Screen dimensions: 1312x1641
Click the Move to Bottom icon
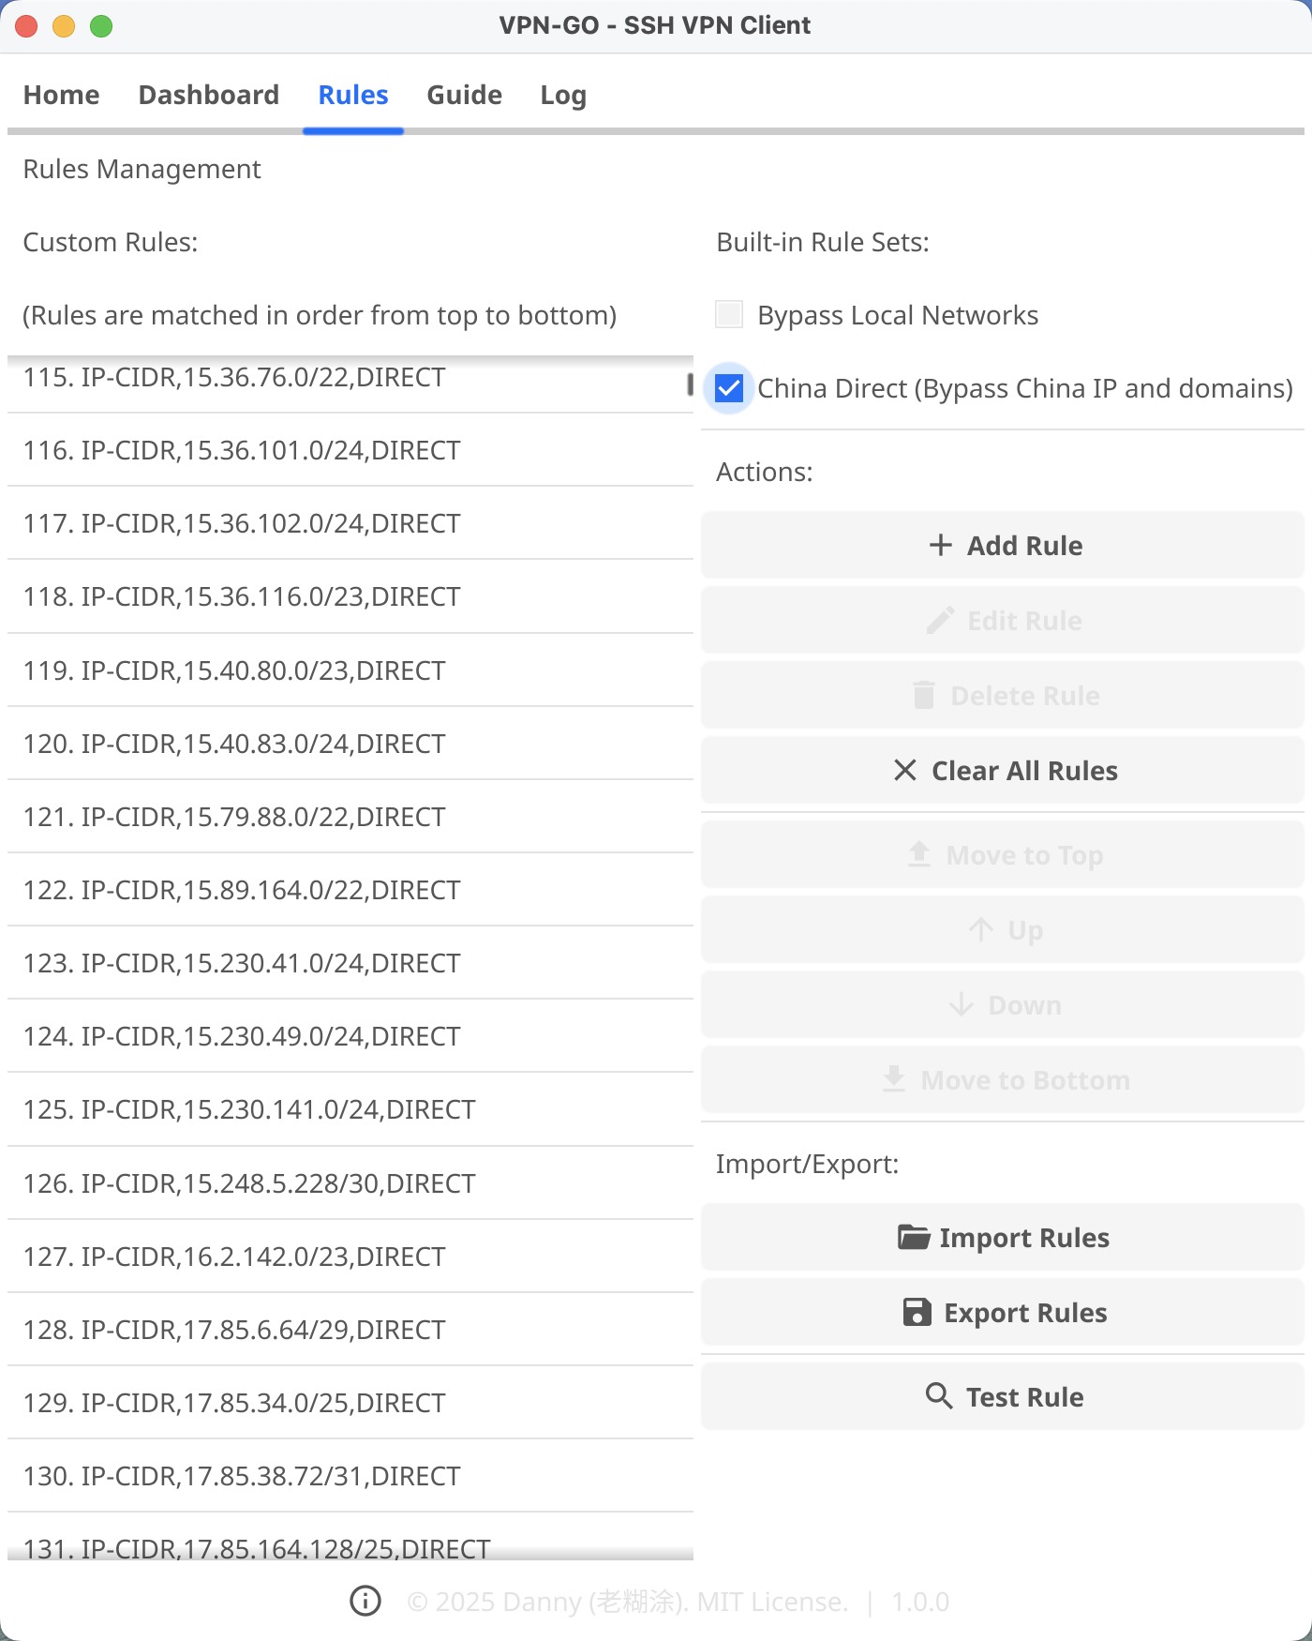(895, 1079)
